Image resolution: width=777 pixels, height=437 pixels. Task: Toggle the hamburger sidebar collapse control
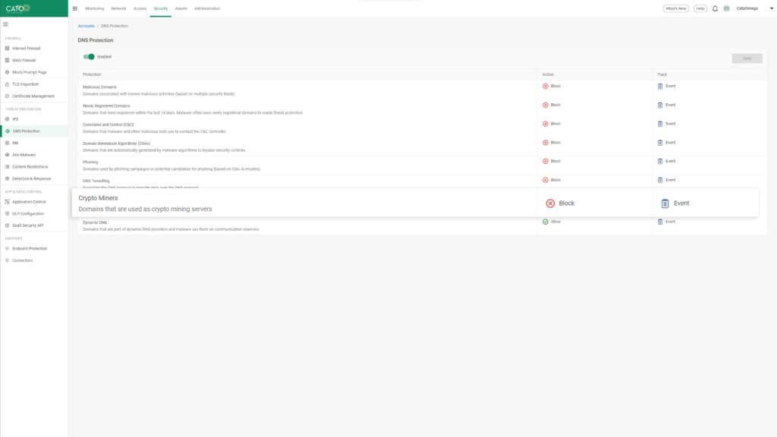[6, 24]
